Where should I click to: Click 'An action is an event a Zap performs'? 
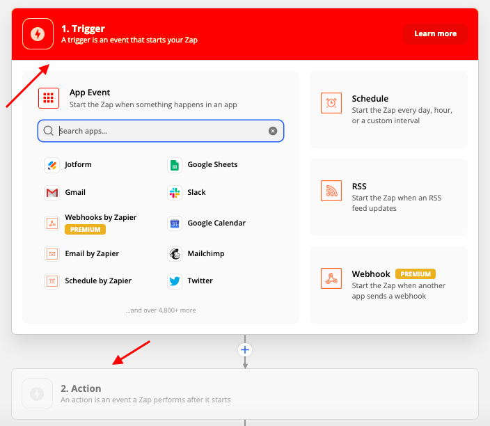pos(145,400)
